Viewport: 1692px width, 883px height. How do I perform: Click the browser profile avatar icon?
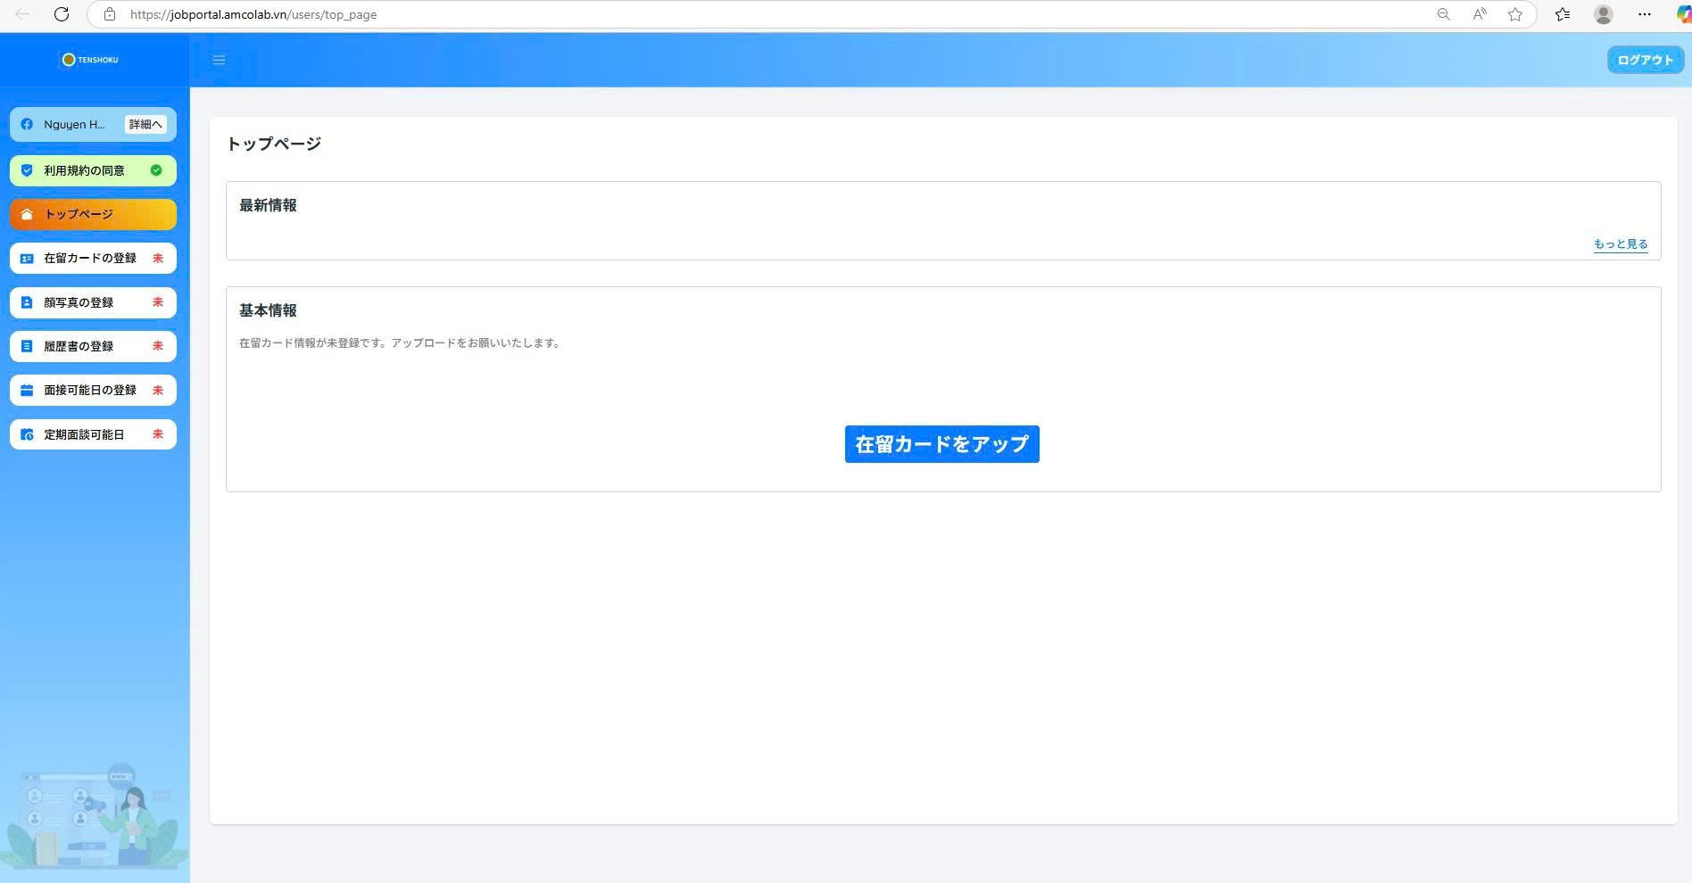click(1603, 14)
